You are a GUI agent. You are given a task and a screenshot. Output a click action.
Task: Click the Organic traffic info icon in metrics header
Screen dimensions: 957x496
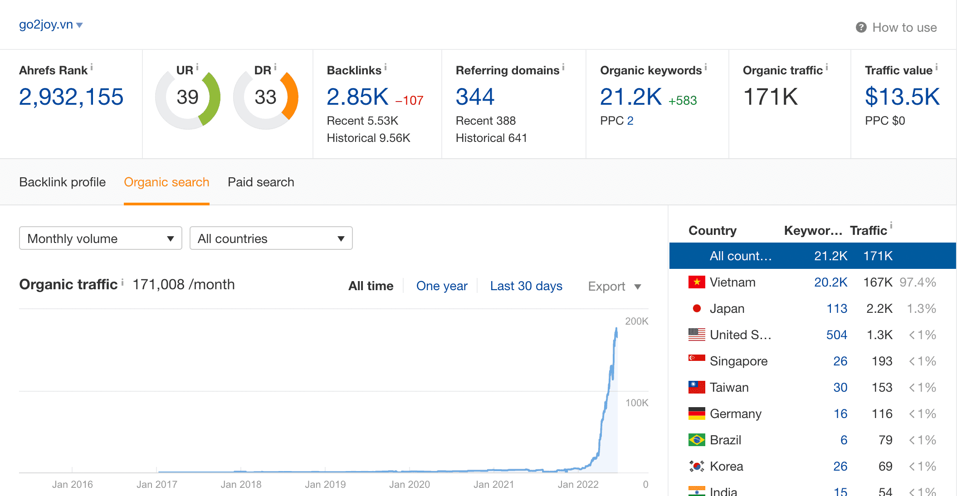click(x=827, y=67)
